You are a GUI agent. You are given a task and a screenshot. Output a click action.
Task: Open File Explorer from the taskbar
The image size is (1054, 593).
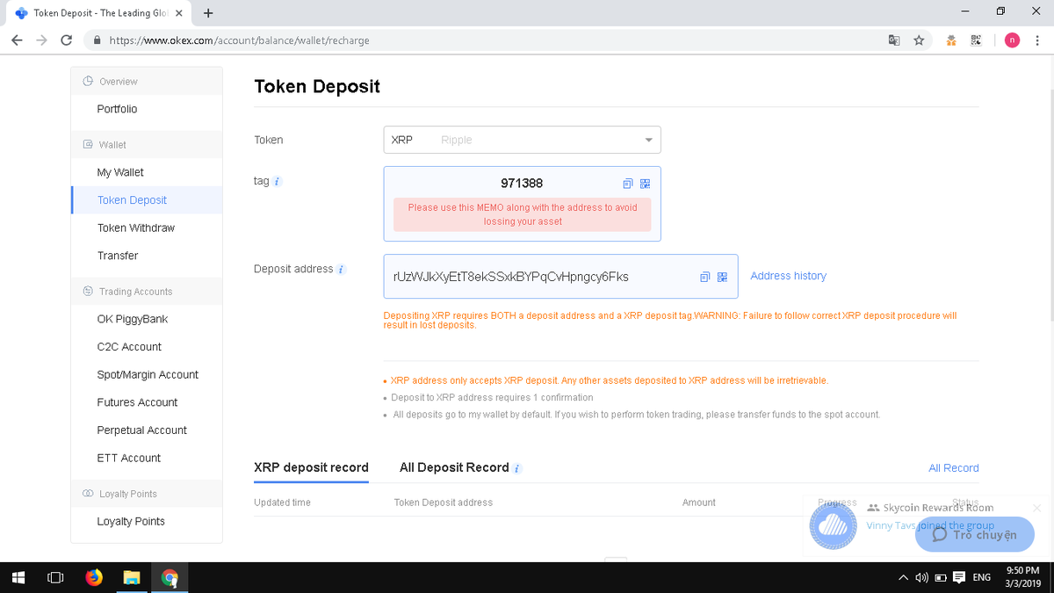pos(132,577)
